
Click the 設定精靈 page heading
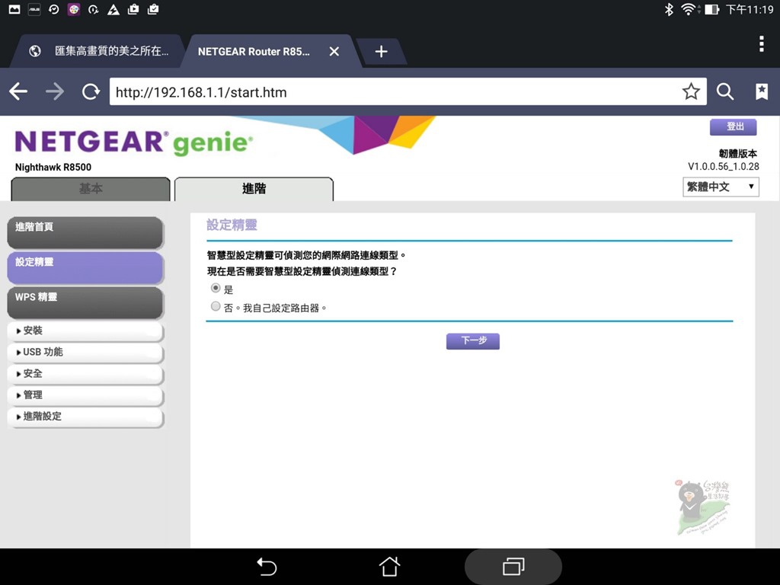tap(232, 225)
